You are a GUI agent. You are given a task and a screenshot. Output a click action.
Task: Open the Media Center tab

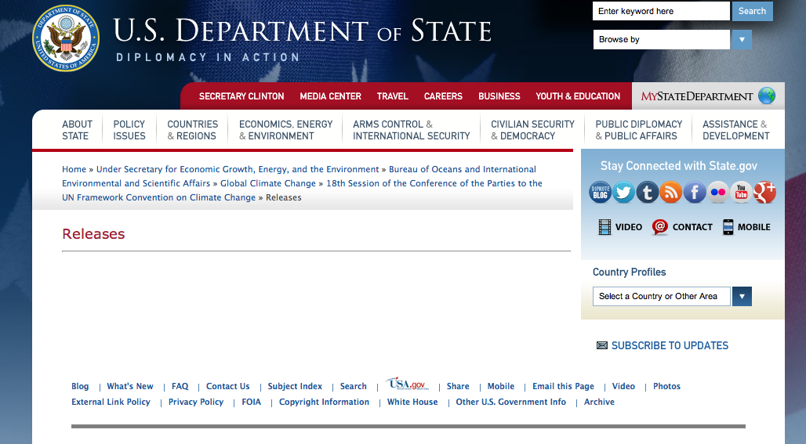coord(330,96)
